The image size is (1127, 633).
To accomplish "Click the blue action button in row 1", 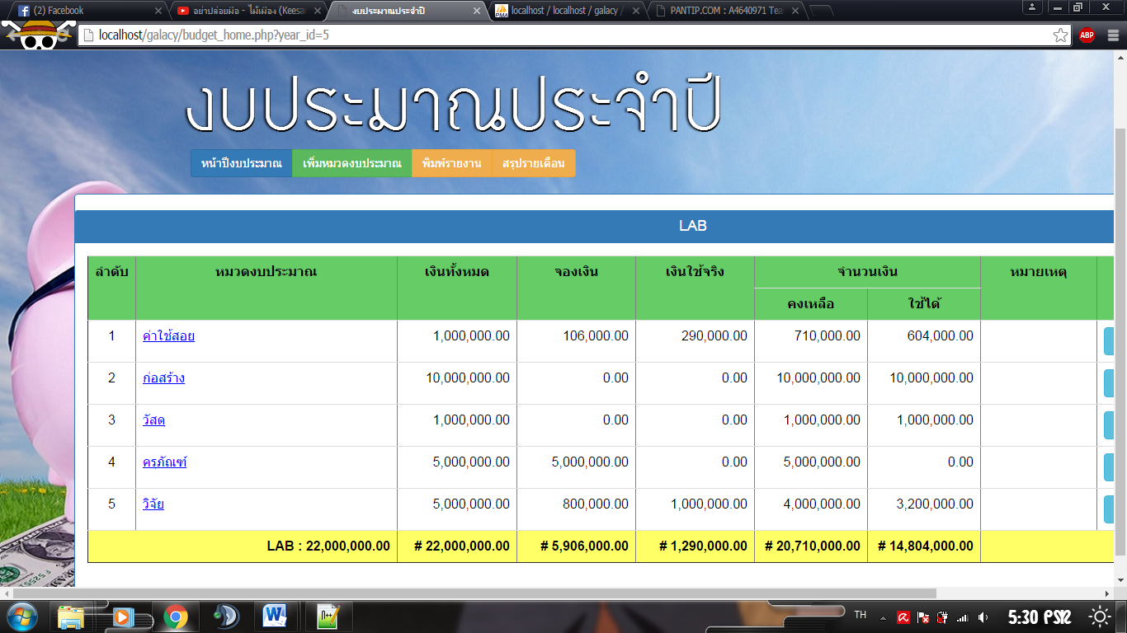I will [x=1109, y=341].
